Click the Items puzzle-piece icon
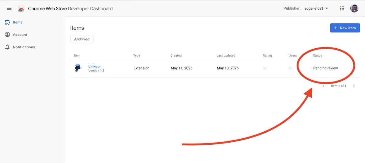Image resolution: width=365 pixels, height=163 pixels. (8, 22)
